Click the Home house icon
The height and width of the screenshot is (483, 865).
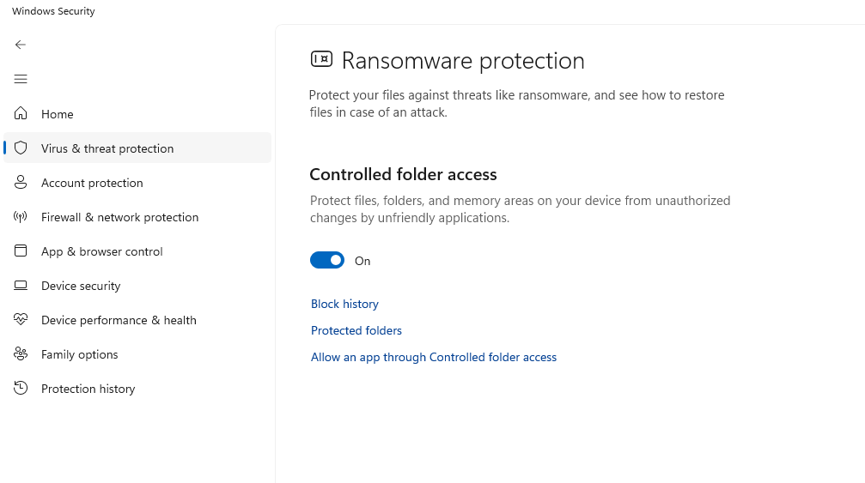[x=21, y=113]
